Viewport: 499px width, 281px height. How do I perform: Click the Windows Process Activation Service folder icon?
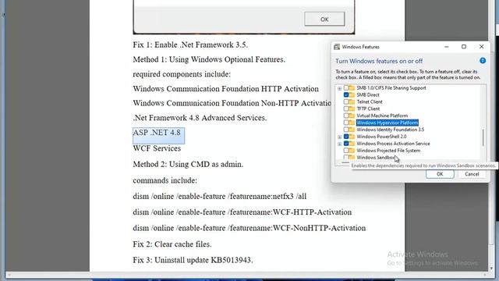click(x=352, y=144)
